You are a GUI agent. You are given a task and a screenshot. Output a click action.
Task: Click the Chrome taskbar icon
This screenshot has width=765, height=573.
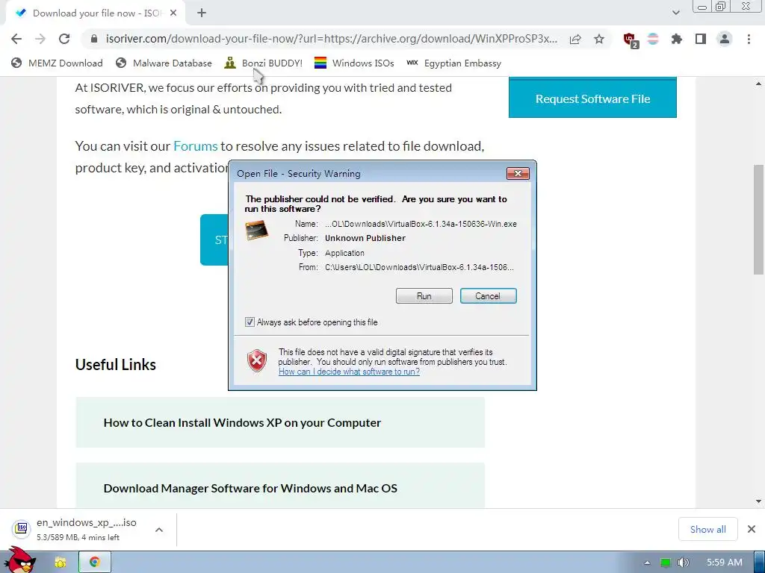pyautogui.click(x=95, y=562)
